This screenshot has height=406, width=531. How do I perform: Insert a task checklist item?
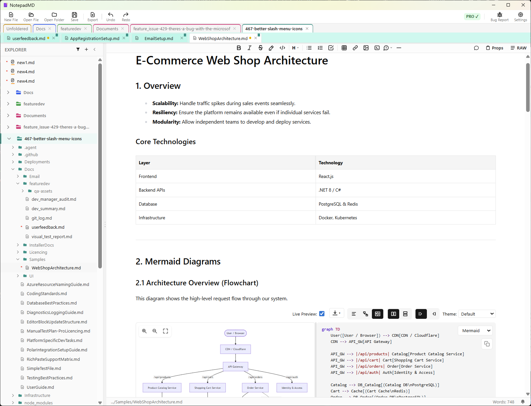[331, 48]
